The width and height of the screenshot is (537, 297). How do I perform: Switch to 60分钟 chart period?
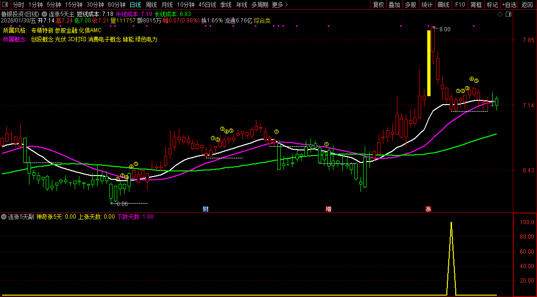[117, 5]
